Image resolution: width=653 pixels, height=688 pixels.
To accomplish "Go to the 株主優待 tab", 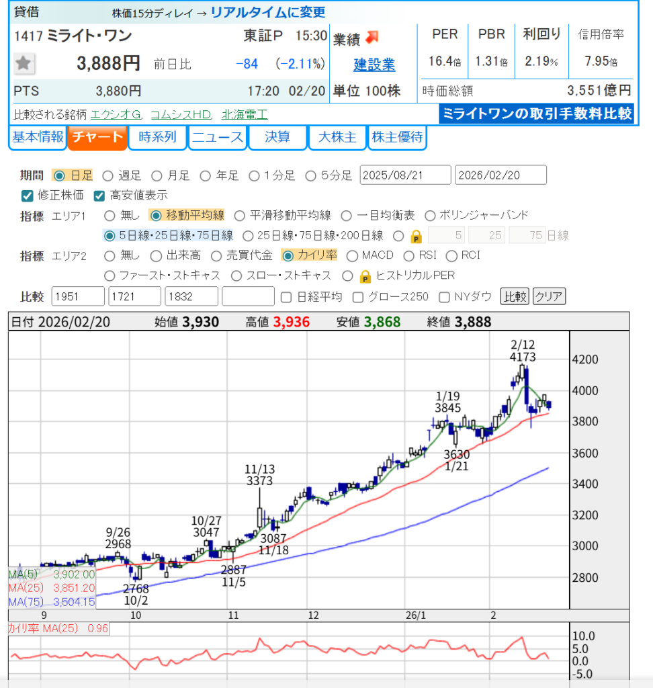I will point(397,138).
